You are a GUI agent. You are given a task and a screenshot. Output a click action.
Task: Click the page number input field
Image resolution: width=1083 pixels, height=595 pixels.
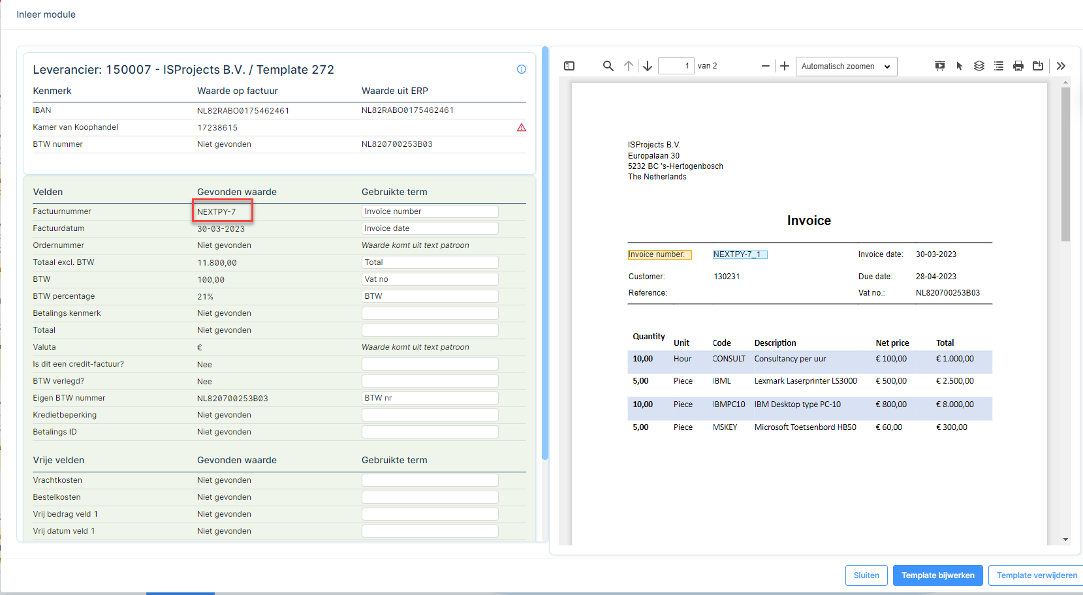(x=676, y=66)
